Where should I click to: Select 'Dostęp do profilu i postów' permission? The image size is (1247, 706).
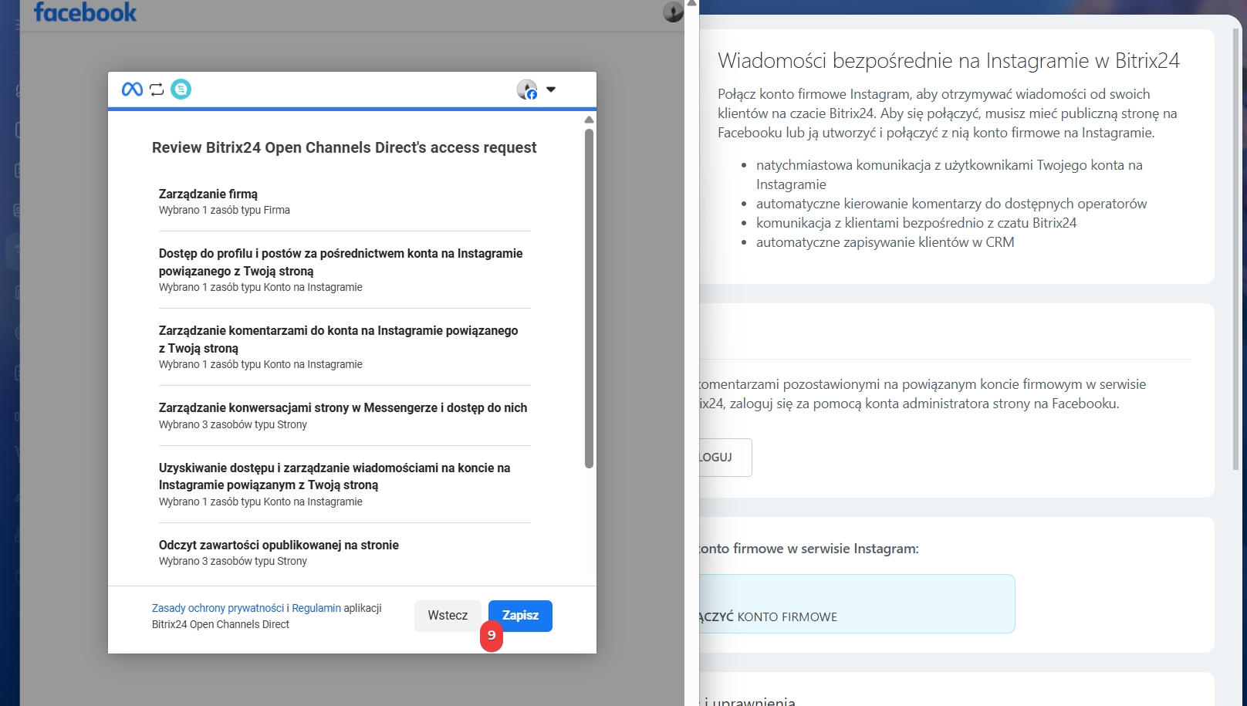pos(344,270)
